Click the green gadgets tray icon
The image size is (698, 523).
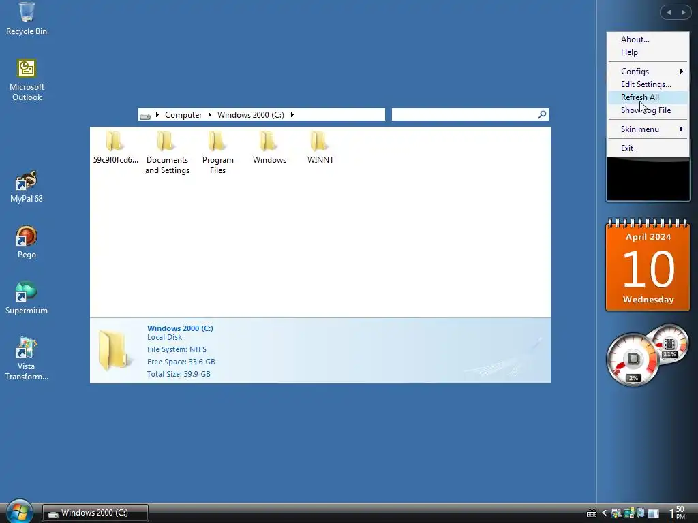coord(628,513)
